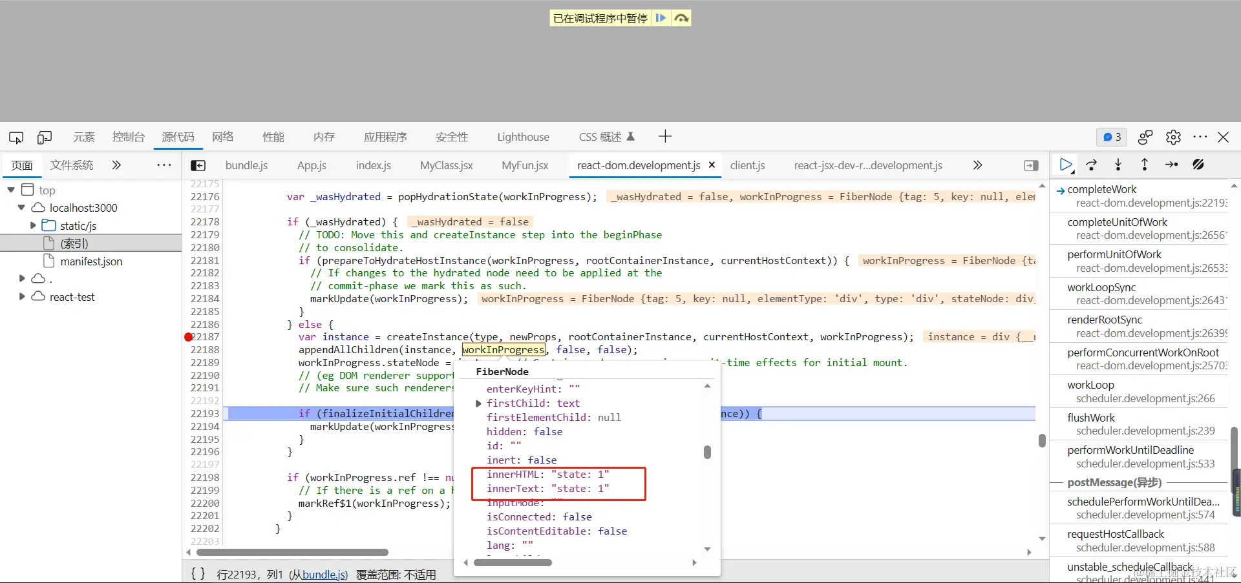Step out of current function
This screenshot has height=583, width=1241.
coord(1145,165)
